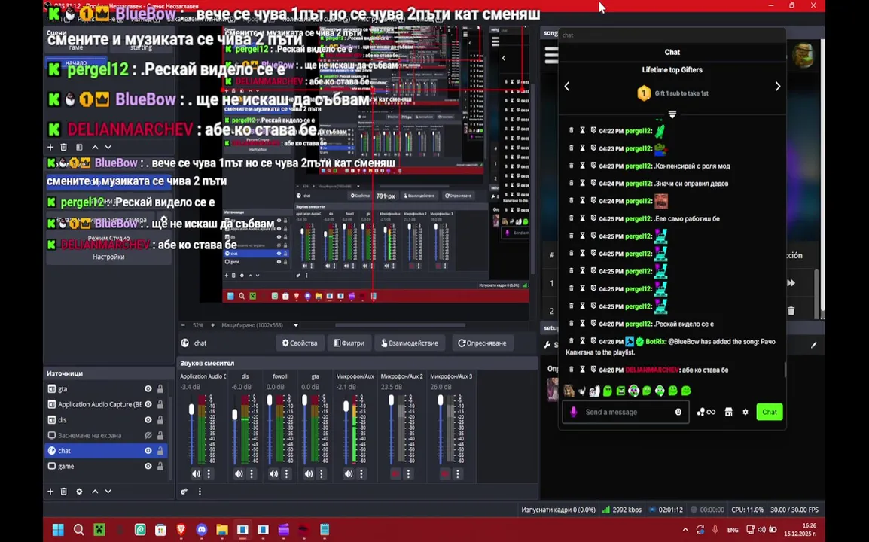Click the pencil edit icon right of chat
The image size is (869, 542).
[x=813, y=345]
